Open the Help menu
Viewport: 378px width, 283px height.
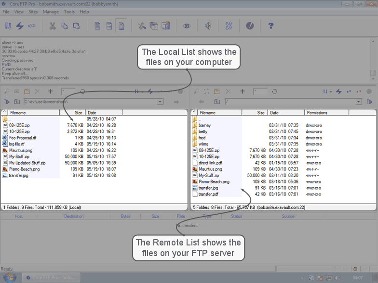tap(84, 12)
